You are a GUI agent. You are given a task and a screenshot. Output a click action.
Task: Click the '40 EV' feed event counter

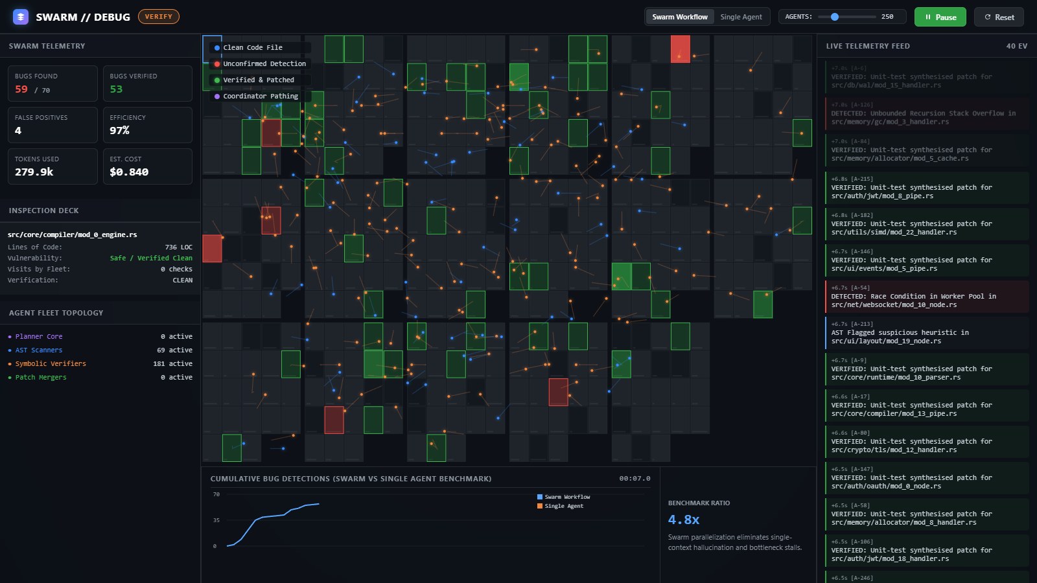1016,46
